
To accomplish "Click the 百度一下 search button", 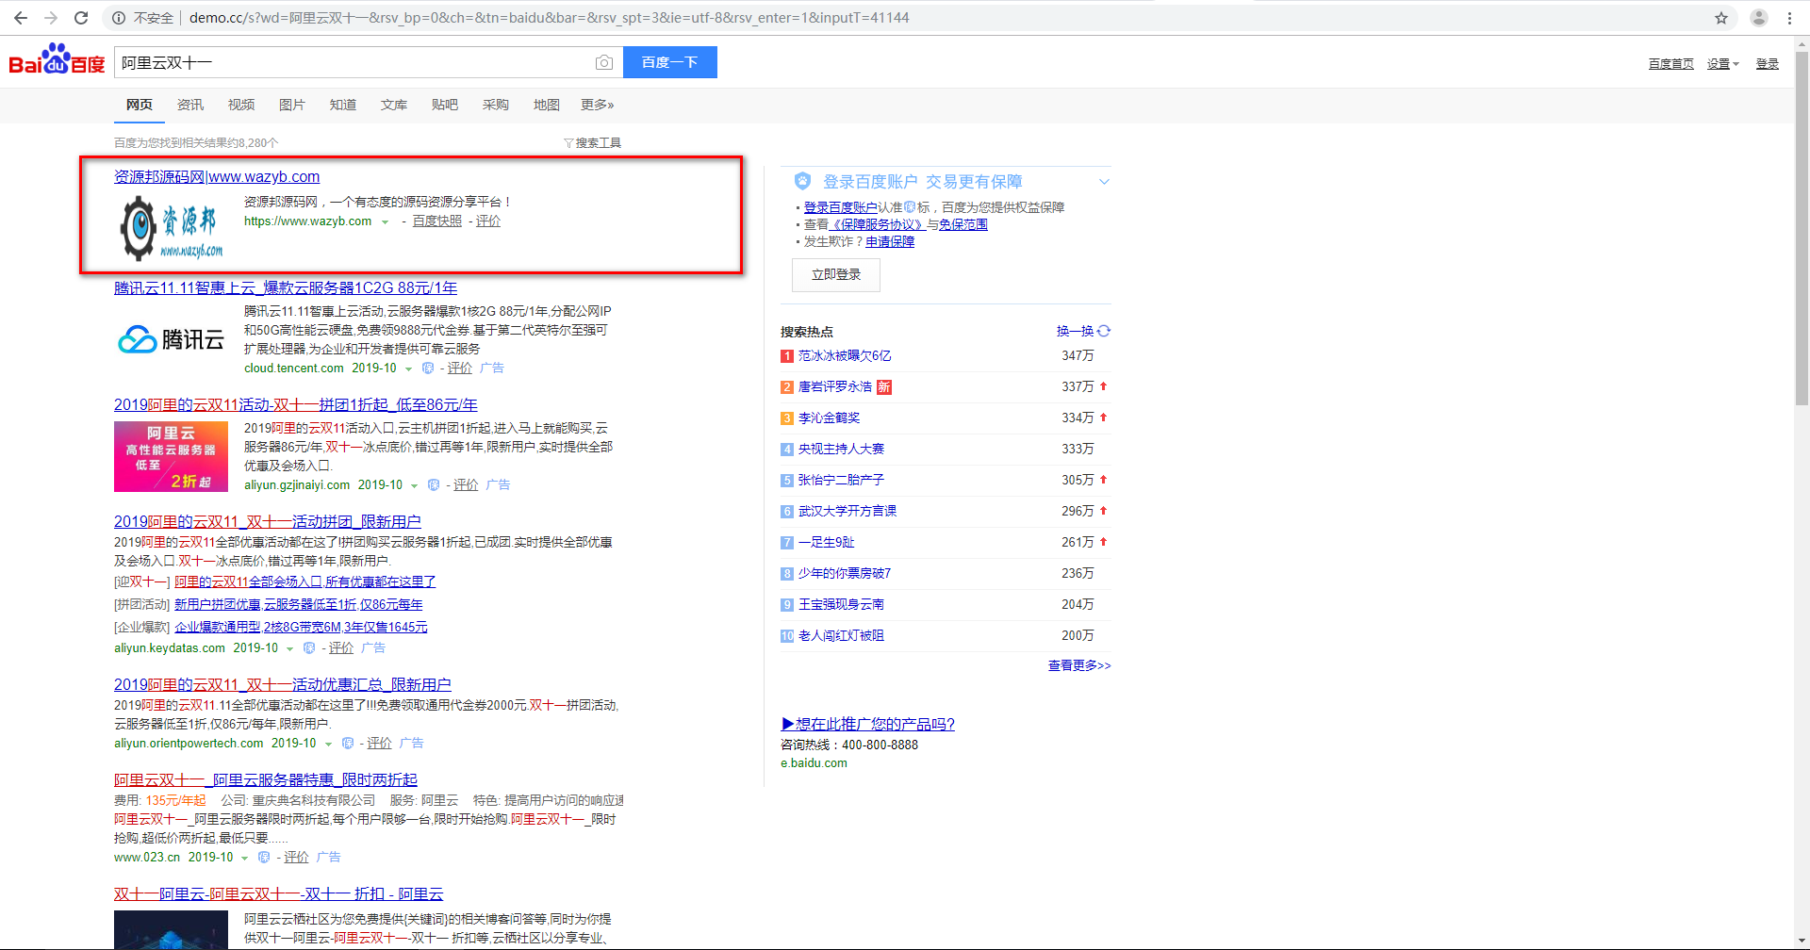I will click(670, 62).
